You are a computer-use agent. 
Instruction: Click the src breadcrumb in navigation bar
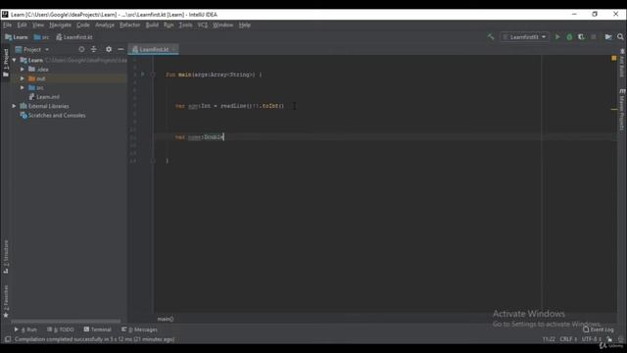pos(41,37)
